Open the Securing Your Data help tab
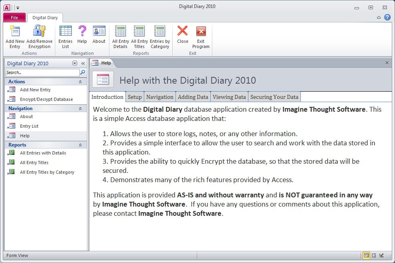Viewport: 395px width, 263px height. pos(274,97)
